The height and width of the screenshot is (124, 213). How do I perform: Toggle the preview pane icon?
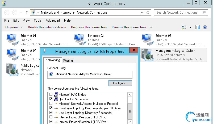point(198,27)
